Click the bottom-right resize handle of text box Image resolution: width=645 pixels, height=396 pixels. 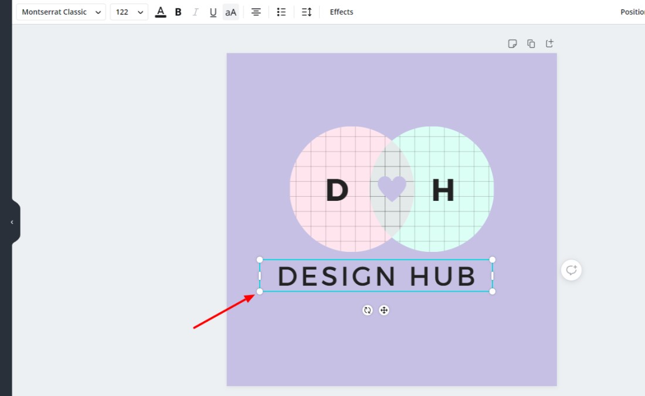click(x=493, y=292)
